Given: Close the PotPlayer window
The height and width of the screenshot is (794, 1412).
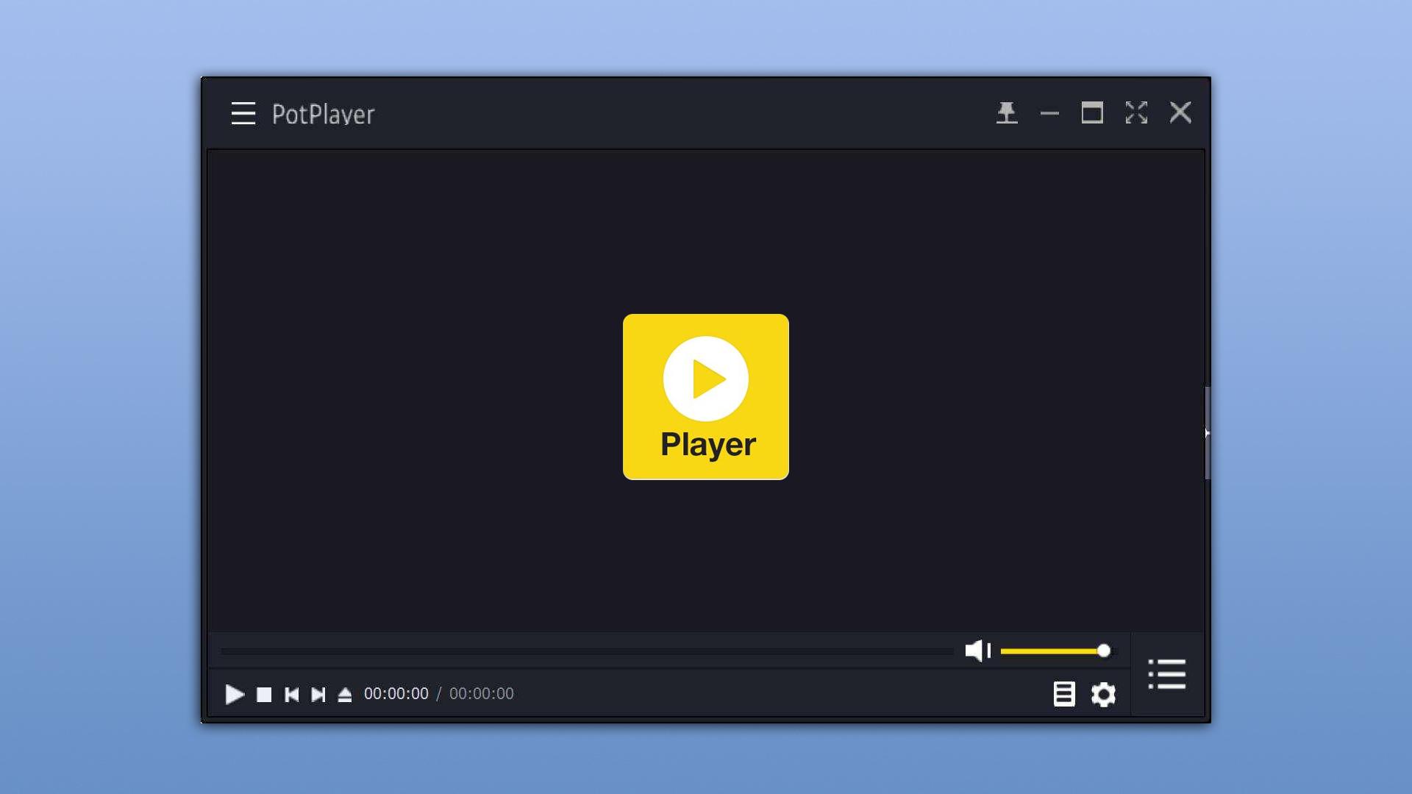Looking at the screenshot, I should (x=1180, y=112).
